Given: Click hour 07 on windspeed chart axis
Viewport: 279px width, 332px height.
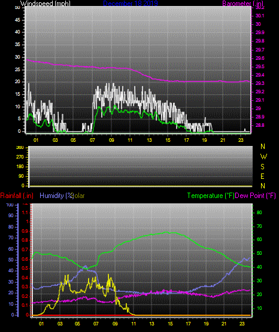Looking at the screenshot, I should tap(92, 140).
